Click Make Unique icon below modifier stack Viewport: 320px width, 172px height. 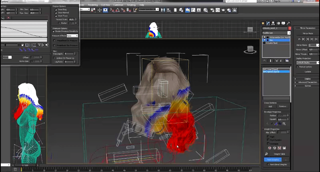coord(276,61)
